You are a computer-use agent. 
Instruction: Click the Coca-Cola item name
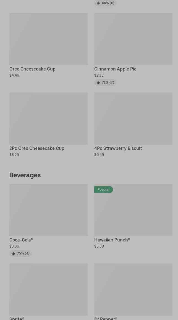21,240
